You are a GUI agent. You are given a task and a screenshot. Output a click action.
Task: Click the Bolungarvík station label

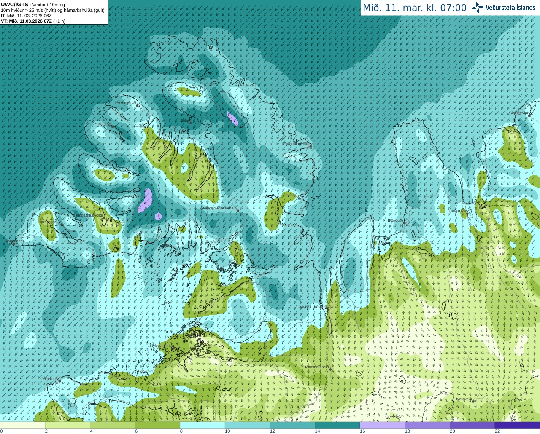click(x=127, y=103)
